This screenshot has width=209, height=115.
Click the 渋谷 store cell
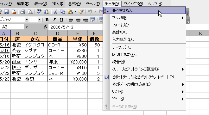[17, 51]
